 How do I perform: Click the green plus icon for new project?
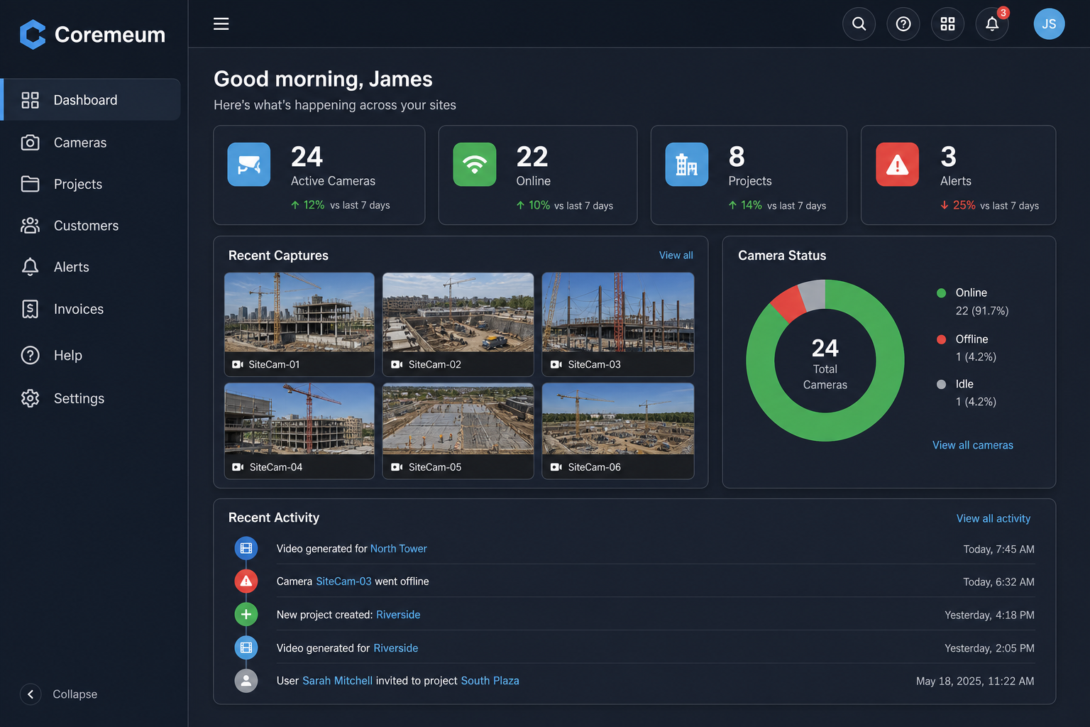click(x=246, y=614)
